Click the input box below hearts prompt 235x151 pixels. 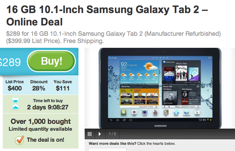coord(107,150)
